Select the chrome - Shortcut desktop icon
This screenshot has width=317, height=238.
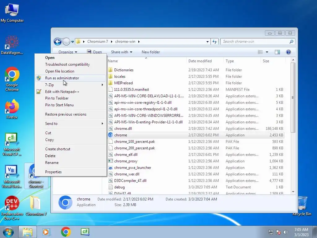[x=36, y=176]
